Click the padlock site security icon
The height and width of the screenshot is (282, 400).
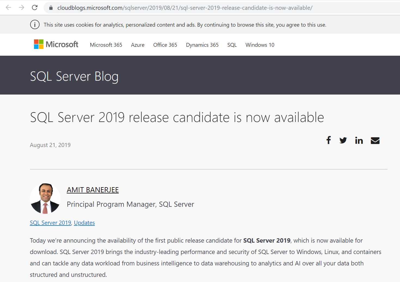click(x=51, y=8)
